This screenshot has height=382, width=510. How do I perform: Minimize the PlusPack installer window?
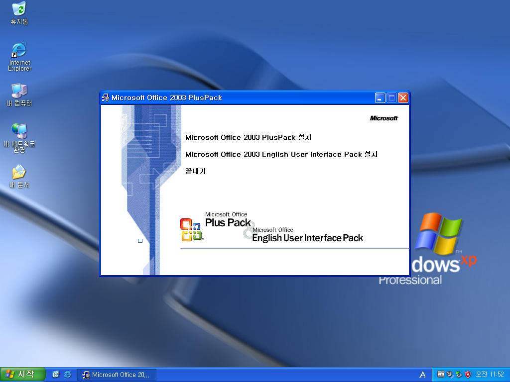coord(380,98)
